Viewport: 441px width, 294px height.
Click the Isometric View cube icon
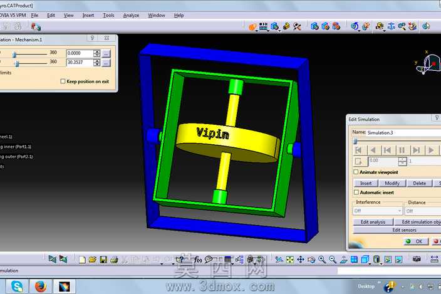(365, 260)
